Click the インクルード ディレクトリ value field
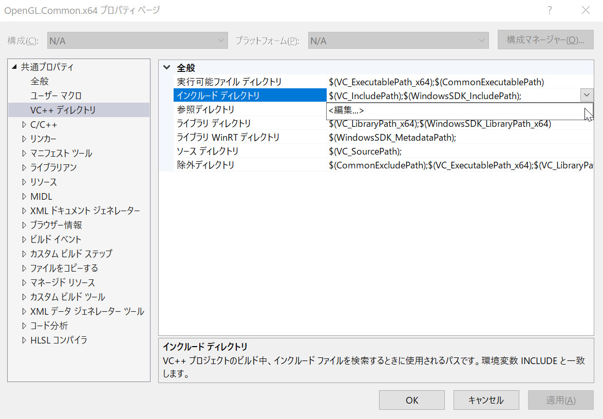The width and height of the screenshot is (603, 419). tap(452, 96)
